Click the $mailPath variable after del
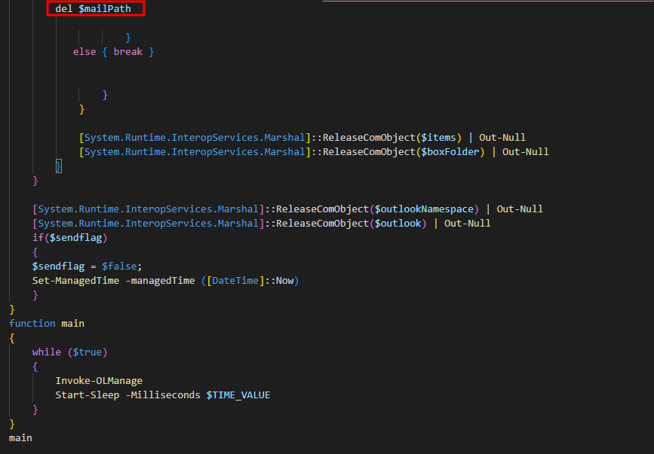 coord(105,9)
